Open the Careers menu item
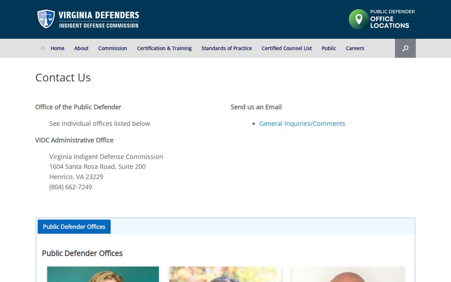This screenshot has height=282, width=451. pyautogui.click(x=355, y=48)
